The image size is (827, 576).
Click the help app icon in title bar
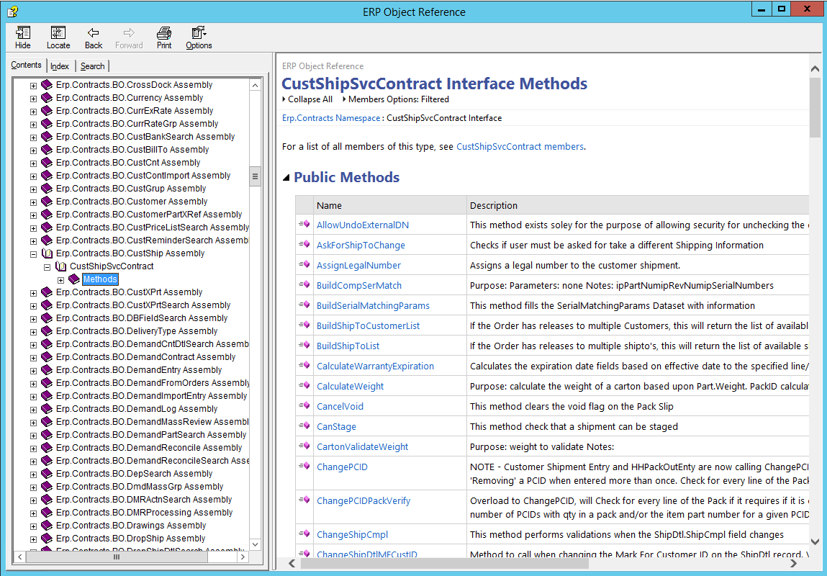coord(13,11)
